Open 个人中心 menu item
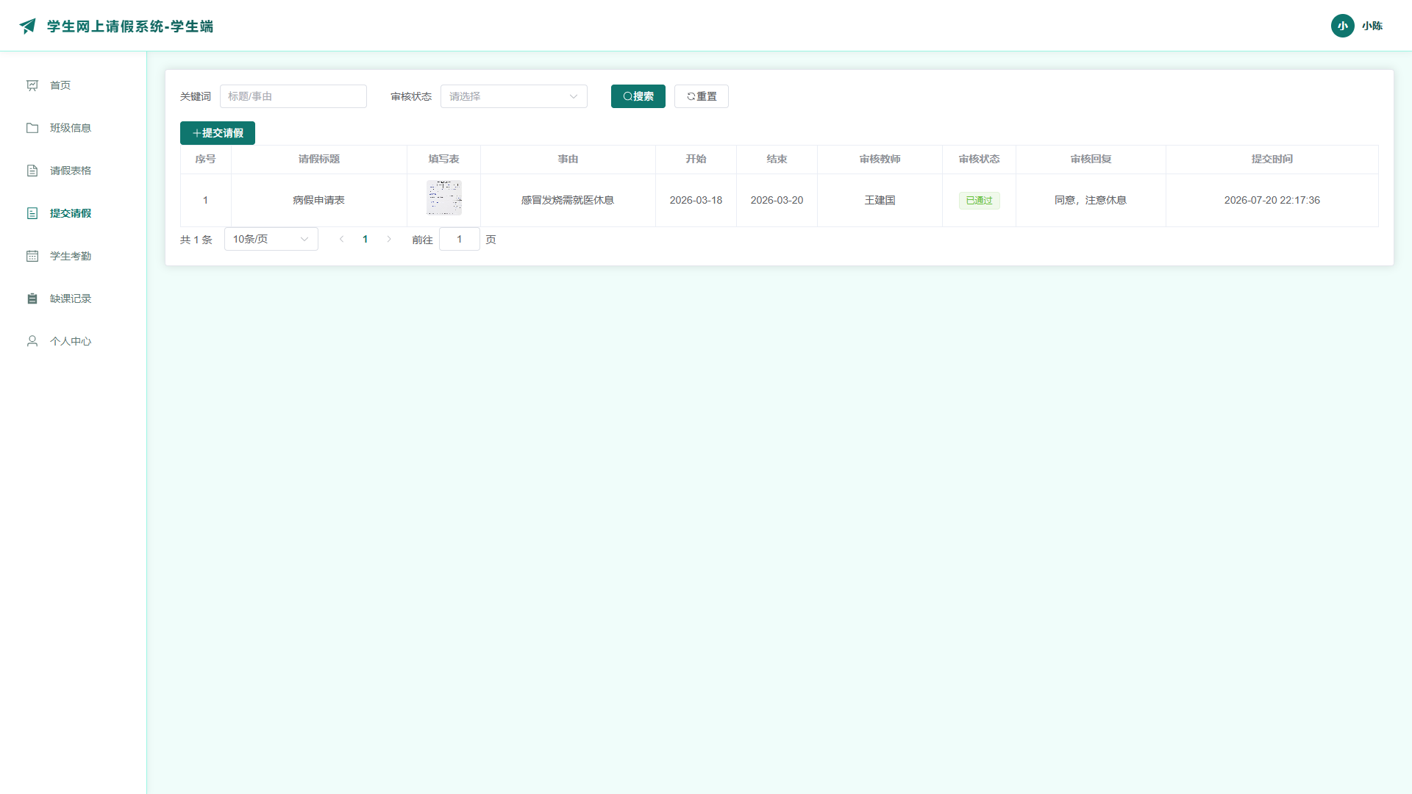This screenshot has width=1412, height=794. [x=74, y=341]
